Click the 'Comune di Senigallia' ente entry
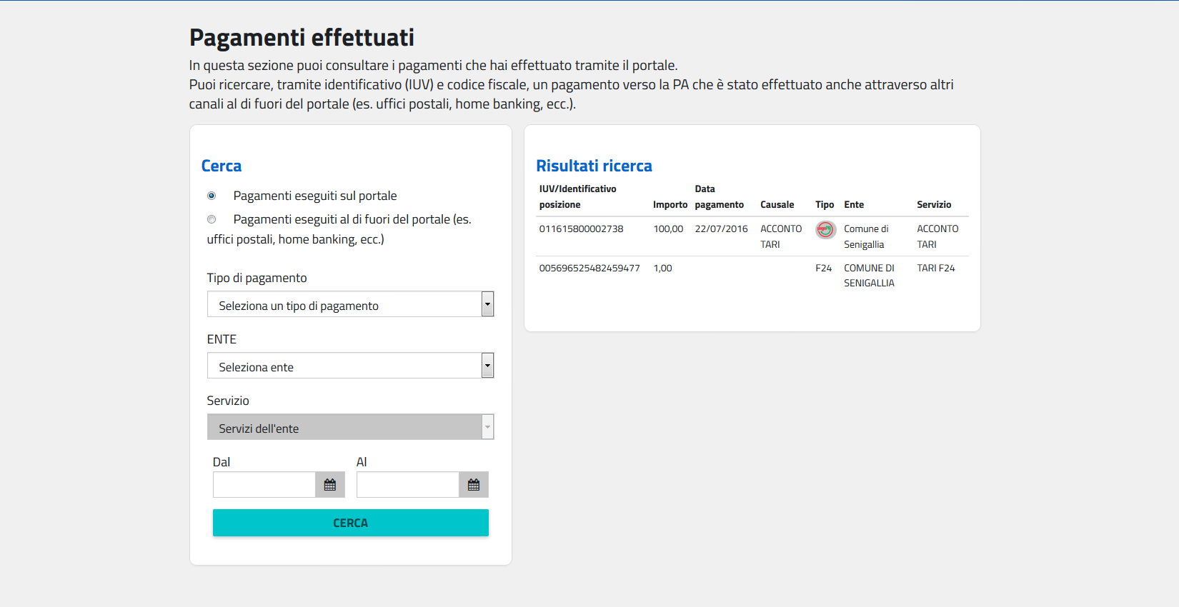 (865, 236)
